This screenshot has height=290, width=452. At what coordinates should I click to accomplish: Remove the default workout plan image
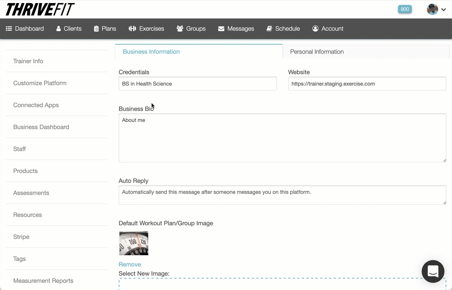tap(129, 264)
